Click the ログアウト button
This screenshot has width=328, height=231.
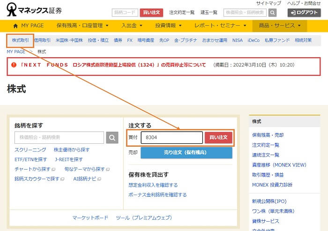click(304, 13)
